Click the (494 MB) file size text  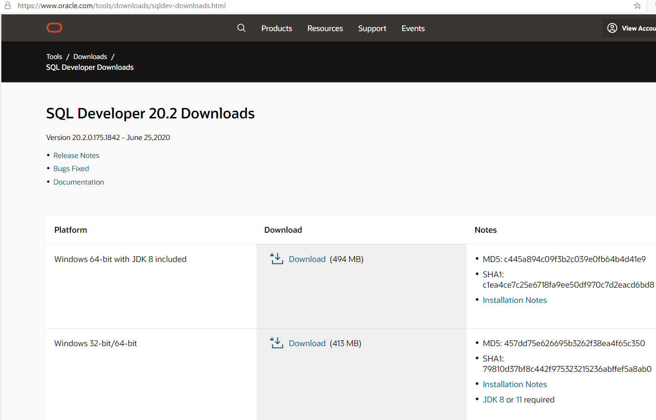click(x=346, y=259)
